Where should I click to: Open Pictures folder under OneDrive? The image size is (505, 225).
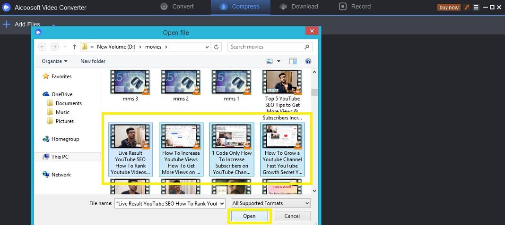(x=61, y=121)
